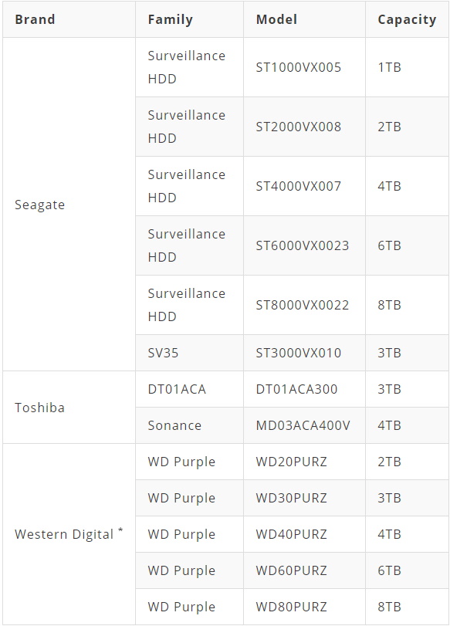
Task: Click model WD80PURZ
Action: point(291,607)
